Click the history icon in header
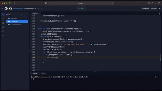The width and height of the screenshot is (162, 91). click(x=42, y=9)
